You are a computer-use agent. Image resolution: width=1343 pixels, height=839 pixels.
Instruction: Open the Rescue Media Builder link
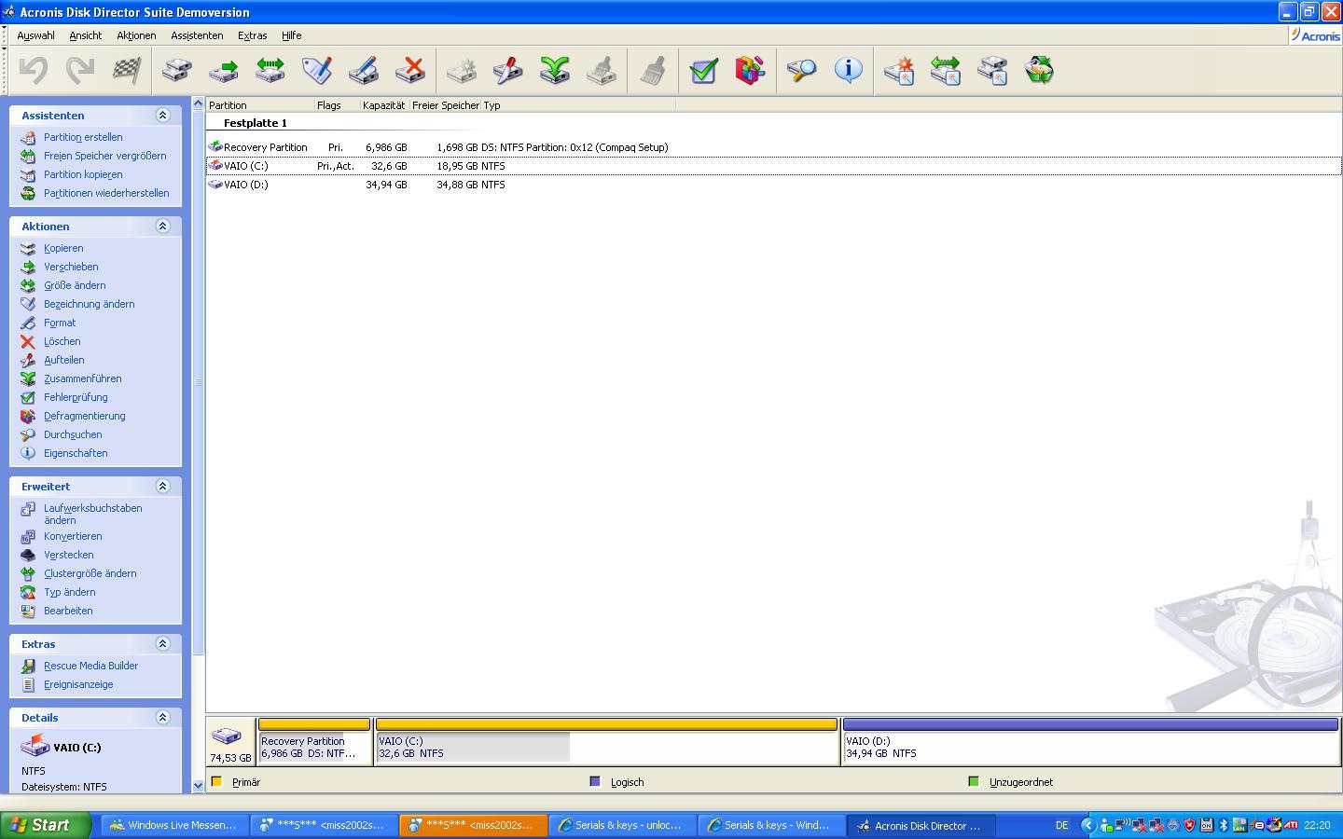pyautogui.click(x=90, y=666)
